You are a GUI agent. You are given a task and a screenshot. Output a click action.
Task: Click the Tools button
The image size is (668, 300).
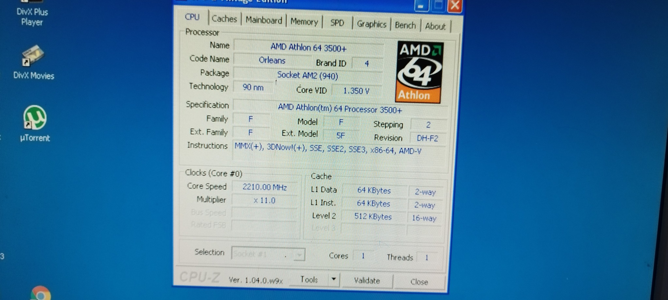coord(309,280)
